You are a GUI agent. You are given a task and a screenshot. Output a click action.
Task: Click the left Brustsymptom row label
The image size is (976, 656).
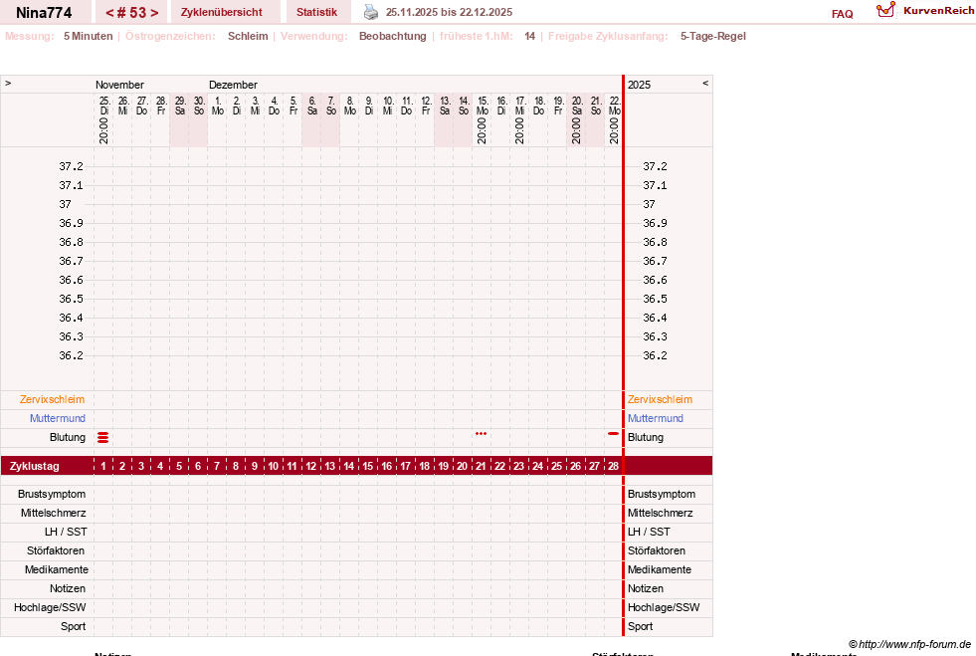pyautogui.click(x=52, y=494)
